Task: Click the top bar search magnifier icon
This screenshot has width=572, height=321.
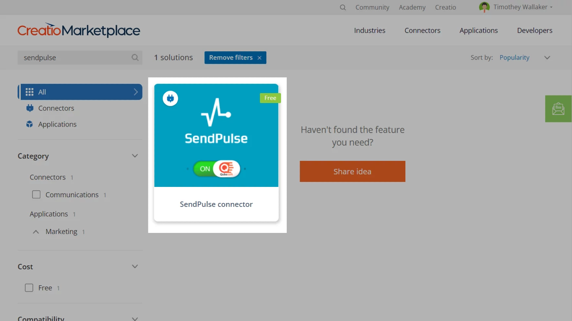Action: pyautogui.click(x=342, y=7)
